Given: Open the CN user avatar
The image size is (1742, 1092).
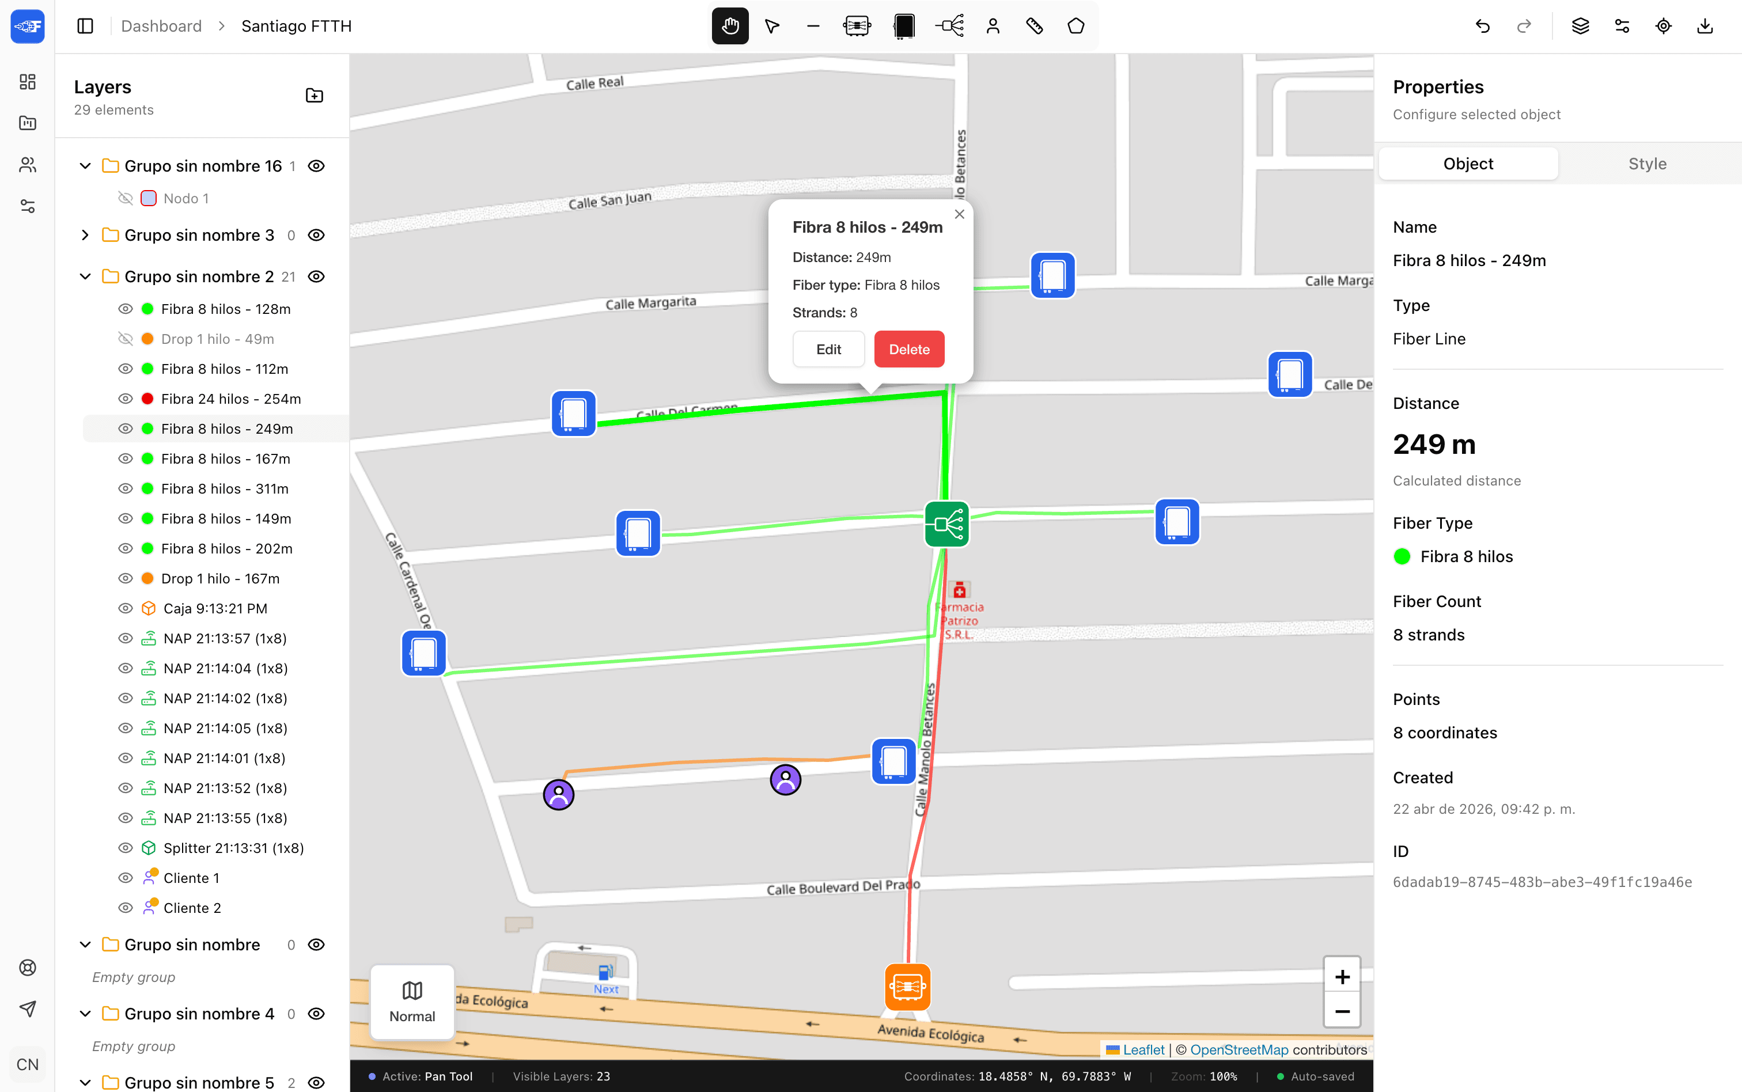Looking at the screenshot, I should click(x=28, y=1064).
